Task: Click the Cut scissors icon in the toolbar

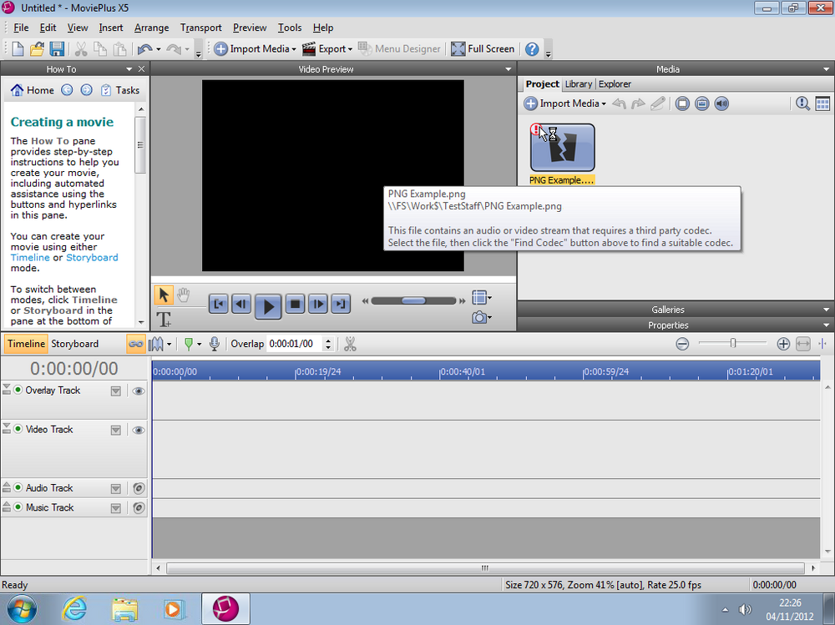Action: (81, 49)
